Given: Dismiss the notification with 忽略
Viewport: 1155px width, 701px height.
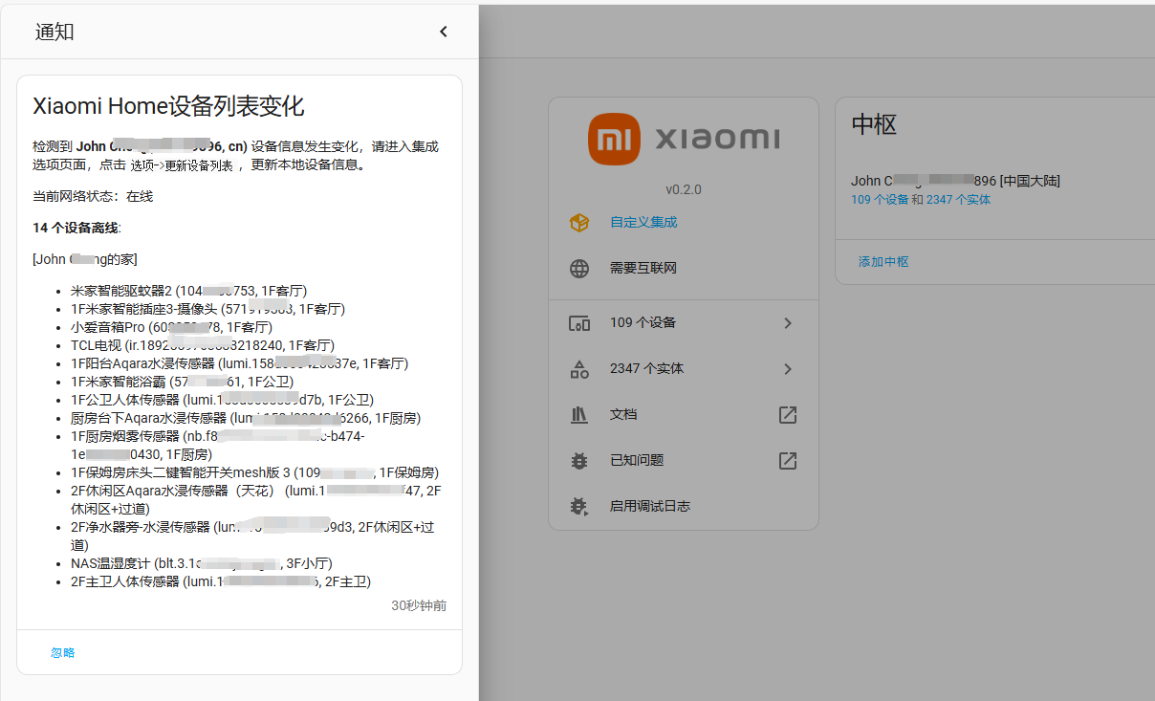Looking at the screenshot, I should (x=63, y=652).
